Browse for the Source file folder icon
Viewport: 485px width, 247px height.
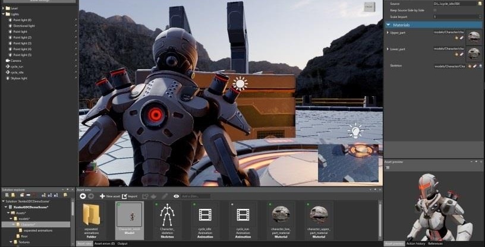tap(480, 4)
